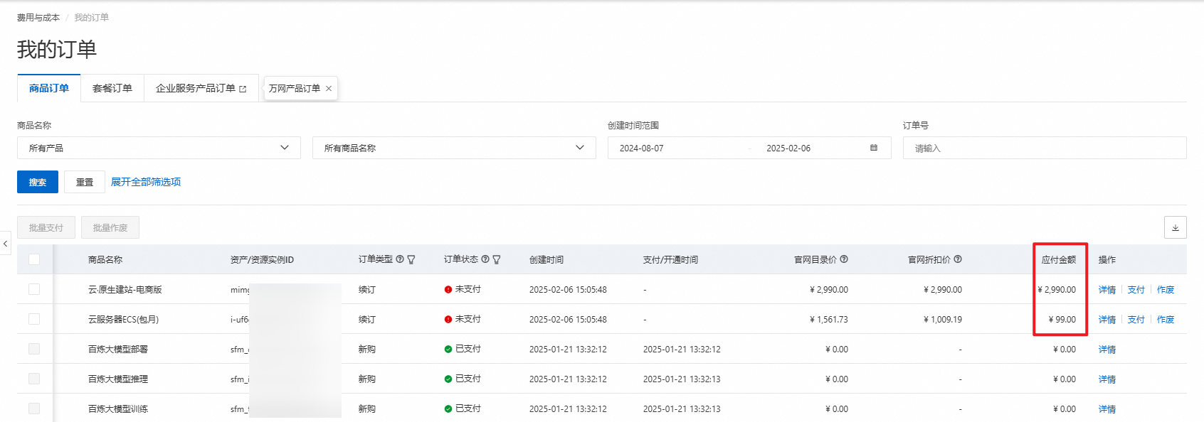Click the help icon next to 官网目录价
The width and height of the screenshot is (1204, 422).
(x=844, y=259)
